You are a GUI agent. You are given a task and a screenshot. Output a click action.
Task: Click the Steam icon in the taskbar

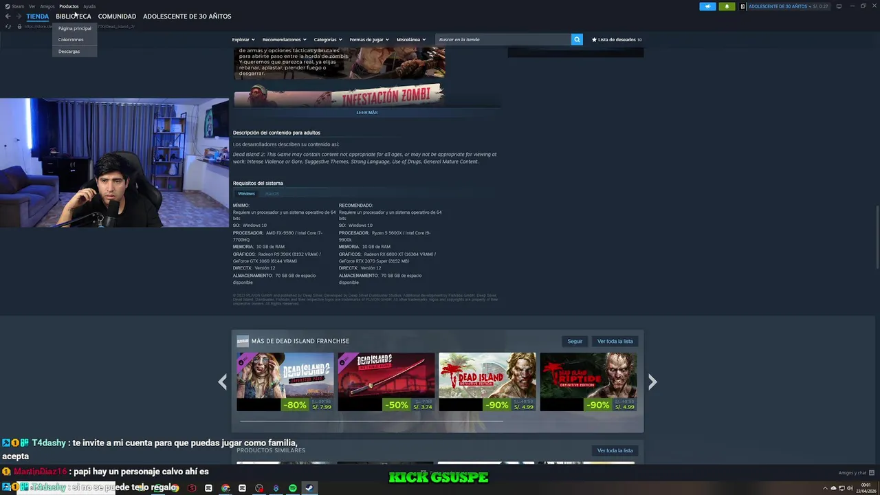click(x=309, y=488)
